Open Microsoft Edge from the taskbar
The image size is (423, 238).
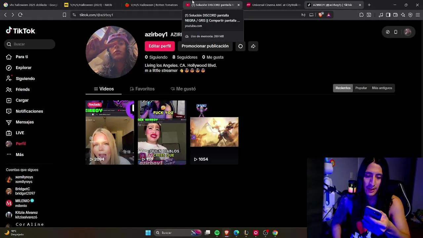(236, 233)
